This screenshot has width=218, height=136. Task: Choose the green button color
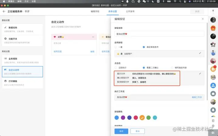[148, 118]
